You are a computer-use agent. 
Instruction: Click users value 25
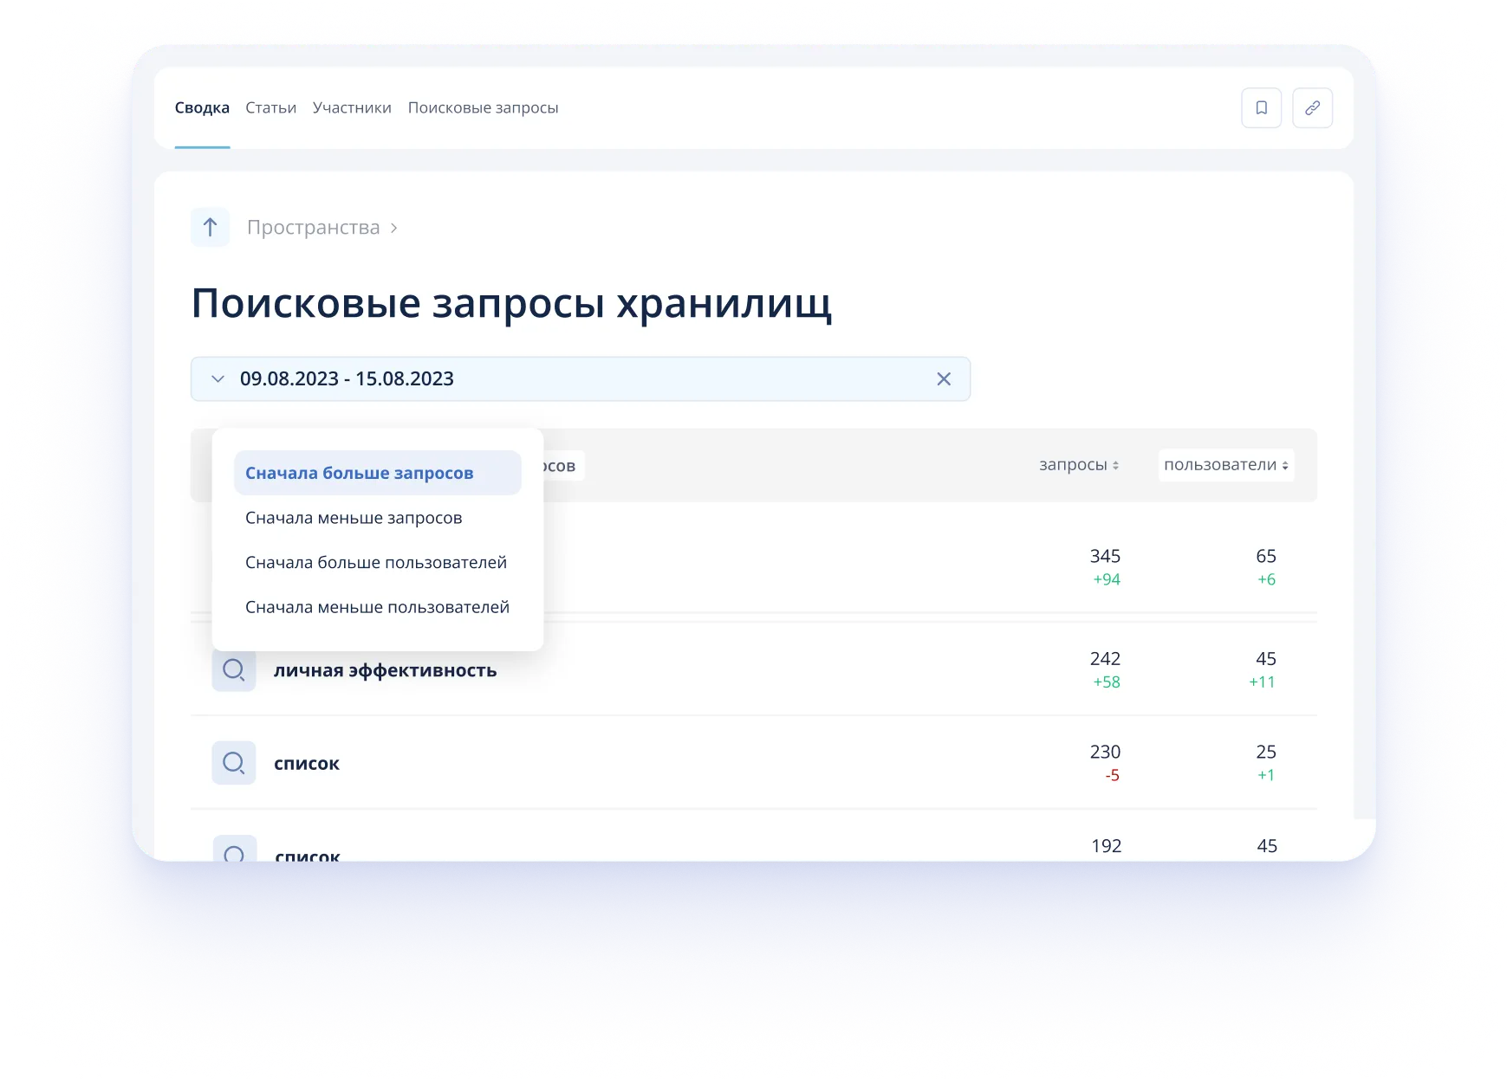[1266, 752]
